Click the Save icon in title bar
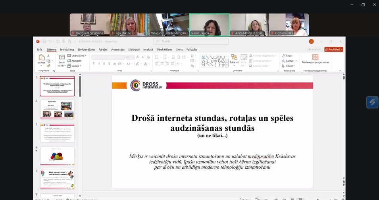The width and height of the screenshot is (379, 200). point(44,41)
